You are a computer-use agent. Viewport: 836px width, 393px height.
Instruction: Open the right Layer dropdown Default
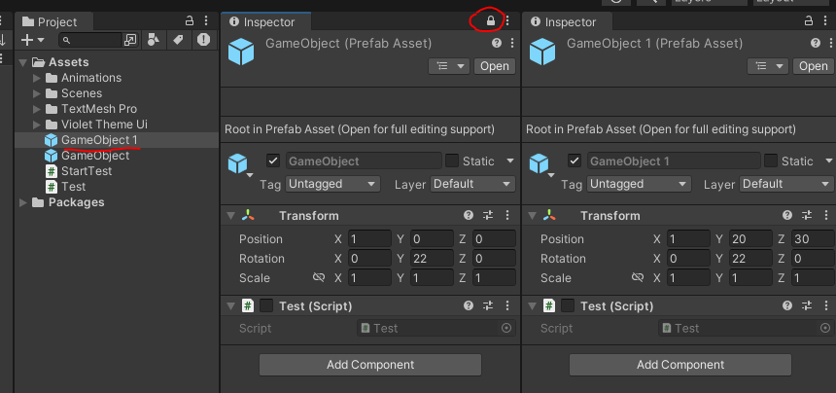click(786, 184)
